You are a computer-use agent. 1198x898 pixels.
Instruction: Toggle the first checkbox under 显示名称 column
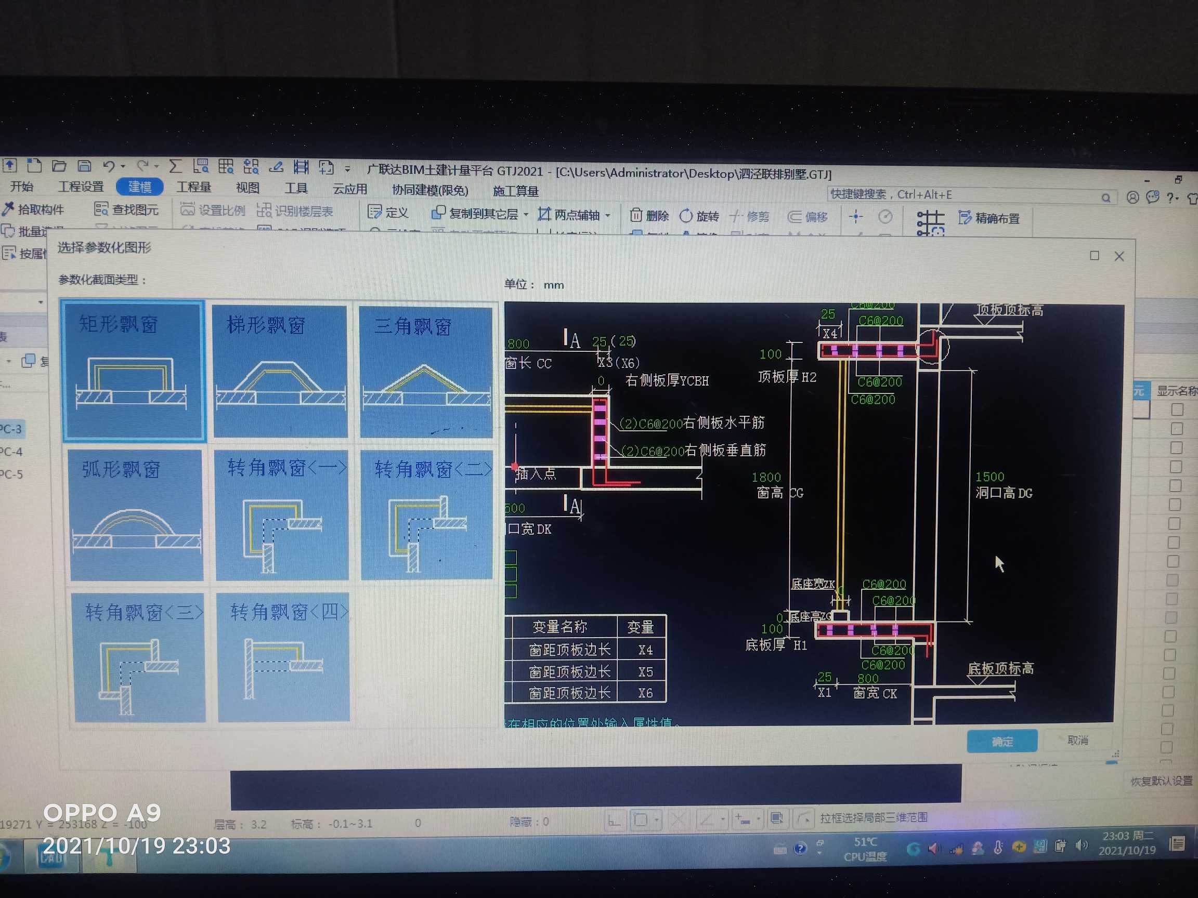pyautogui.click(x=1177, y=409)
